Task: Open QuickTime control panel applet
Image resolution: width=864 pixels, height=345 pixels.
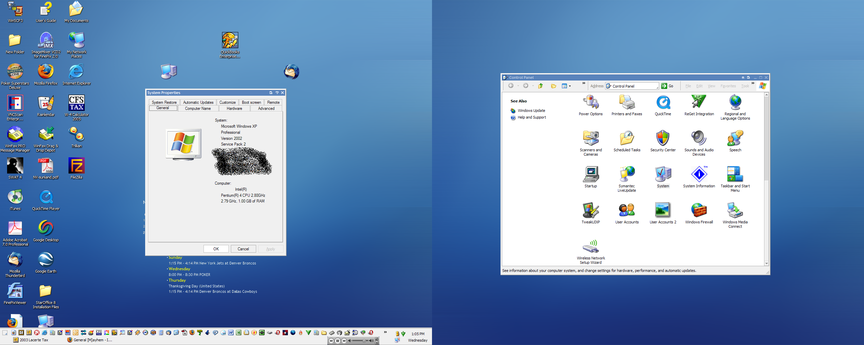Action: [663, 105]
